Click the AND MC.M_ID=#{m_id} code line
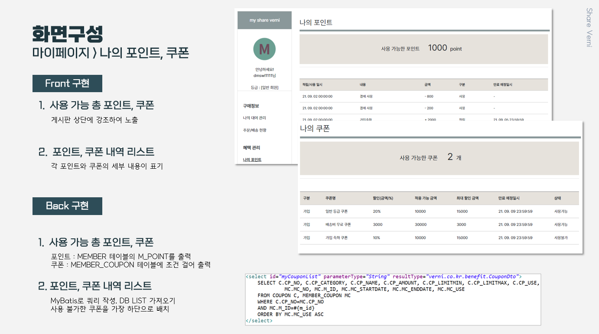 tap(286, 308)
